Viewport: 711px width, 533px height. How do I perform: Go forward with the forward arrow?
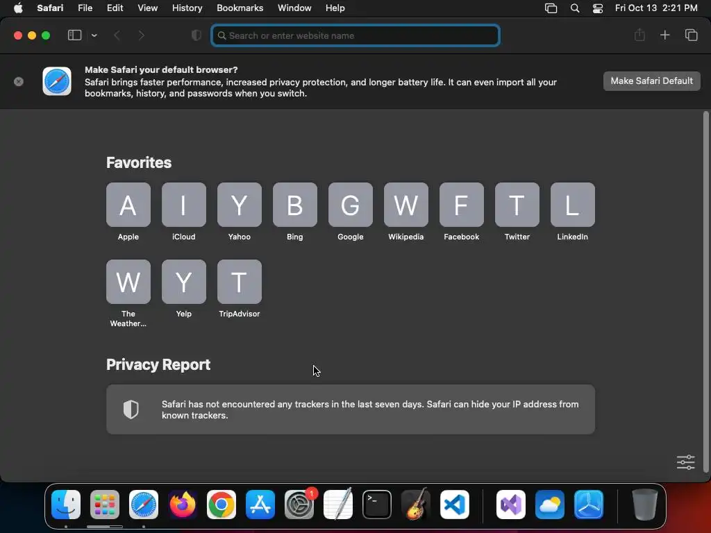click(x=141, y=35)
